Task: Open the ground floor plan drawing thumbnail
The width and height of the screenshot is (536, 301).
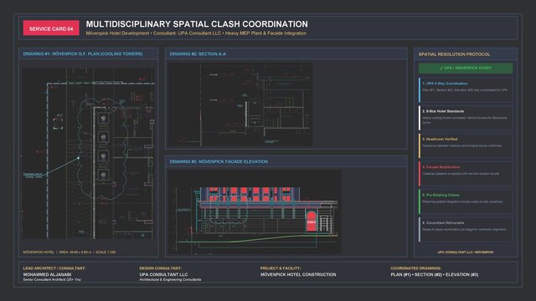Action: click(88, 153)
